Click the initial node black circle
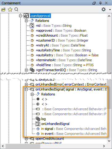 point(38,99)
